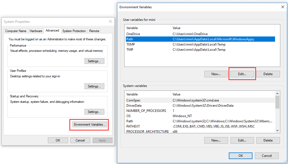Close the Environment Variables dialog
This screenshot has width=288, height=164.
click(282, 7)
